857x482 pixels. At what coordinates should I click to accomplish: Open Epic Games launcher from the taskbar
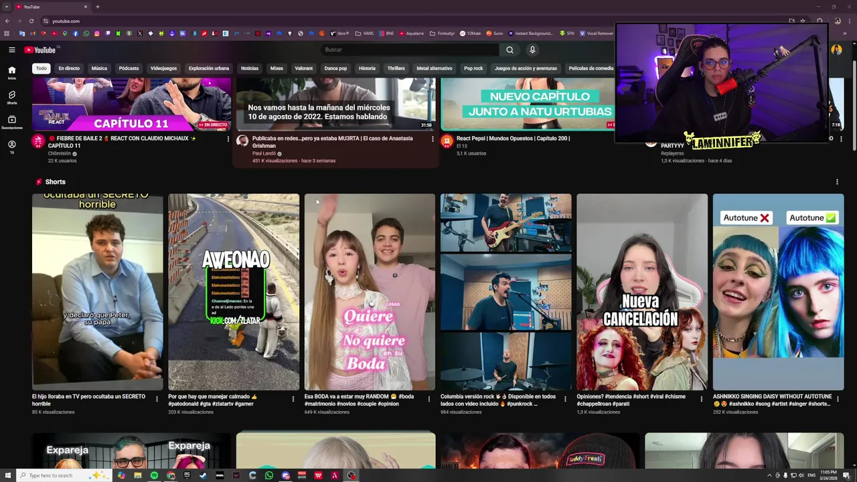pos(187,475)
